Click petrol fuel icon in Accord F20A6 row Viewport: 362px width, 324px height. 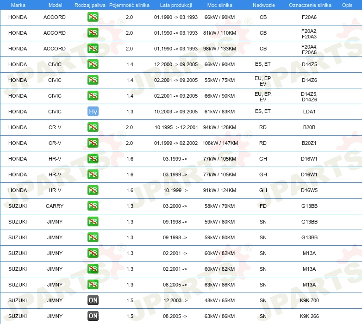point(93,17)
